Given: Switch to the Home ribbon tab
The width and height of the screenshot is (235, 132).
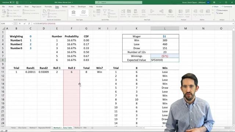Looking at the screenshot, I should coord(11,7).
